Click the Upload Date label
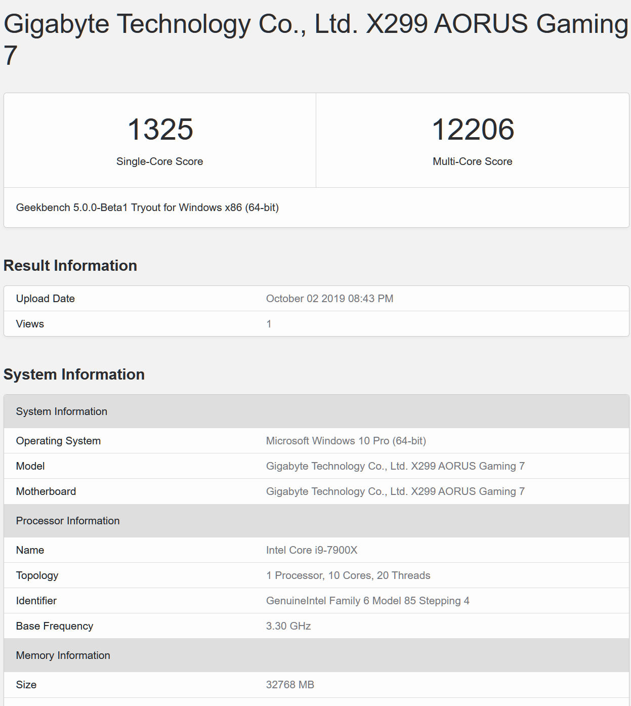Image resolution: width=631 pixels, height=706 pixels. click(45, 299)
